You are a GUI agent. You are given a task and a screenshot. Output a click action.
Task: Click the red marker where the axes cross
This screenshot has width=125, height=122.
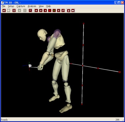[x=83, y=66]
